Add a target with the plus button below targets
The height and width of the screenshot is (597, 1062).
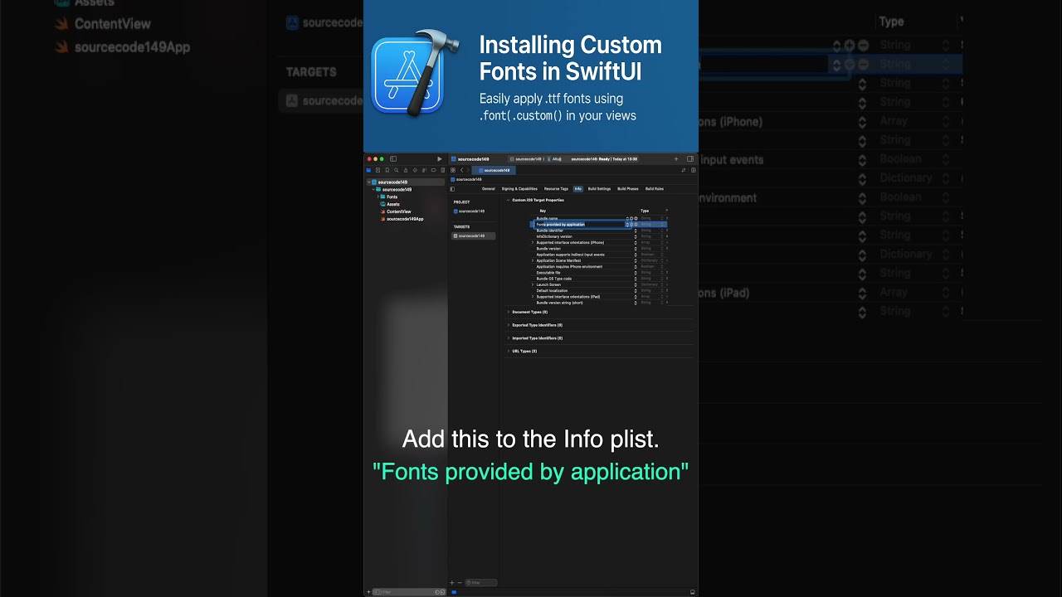click(451, 583)
